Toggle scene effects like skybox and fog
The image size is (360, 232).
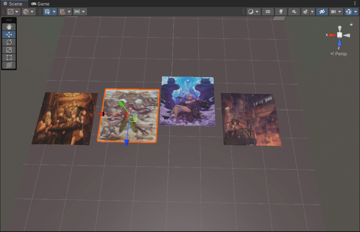click(x=305, y=12)
